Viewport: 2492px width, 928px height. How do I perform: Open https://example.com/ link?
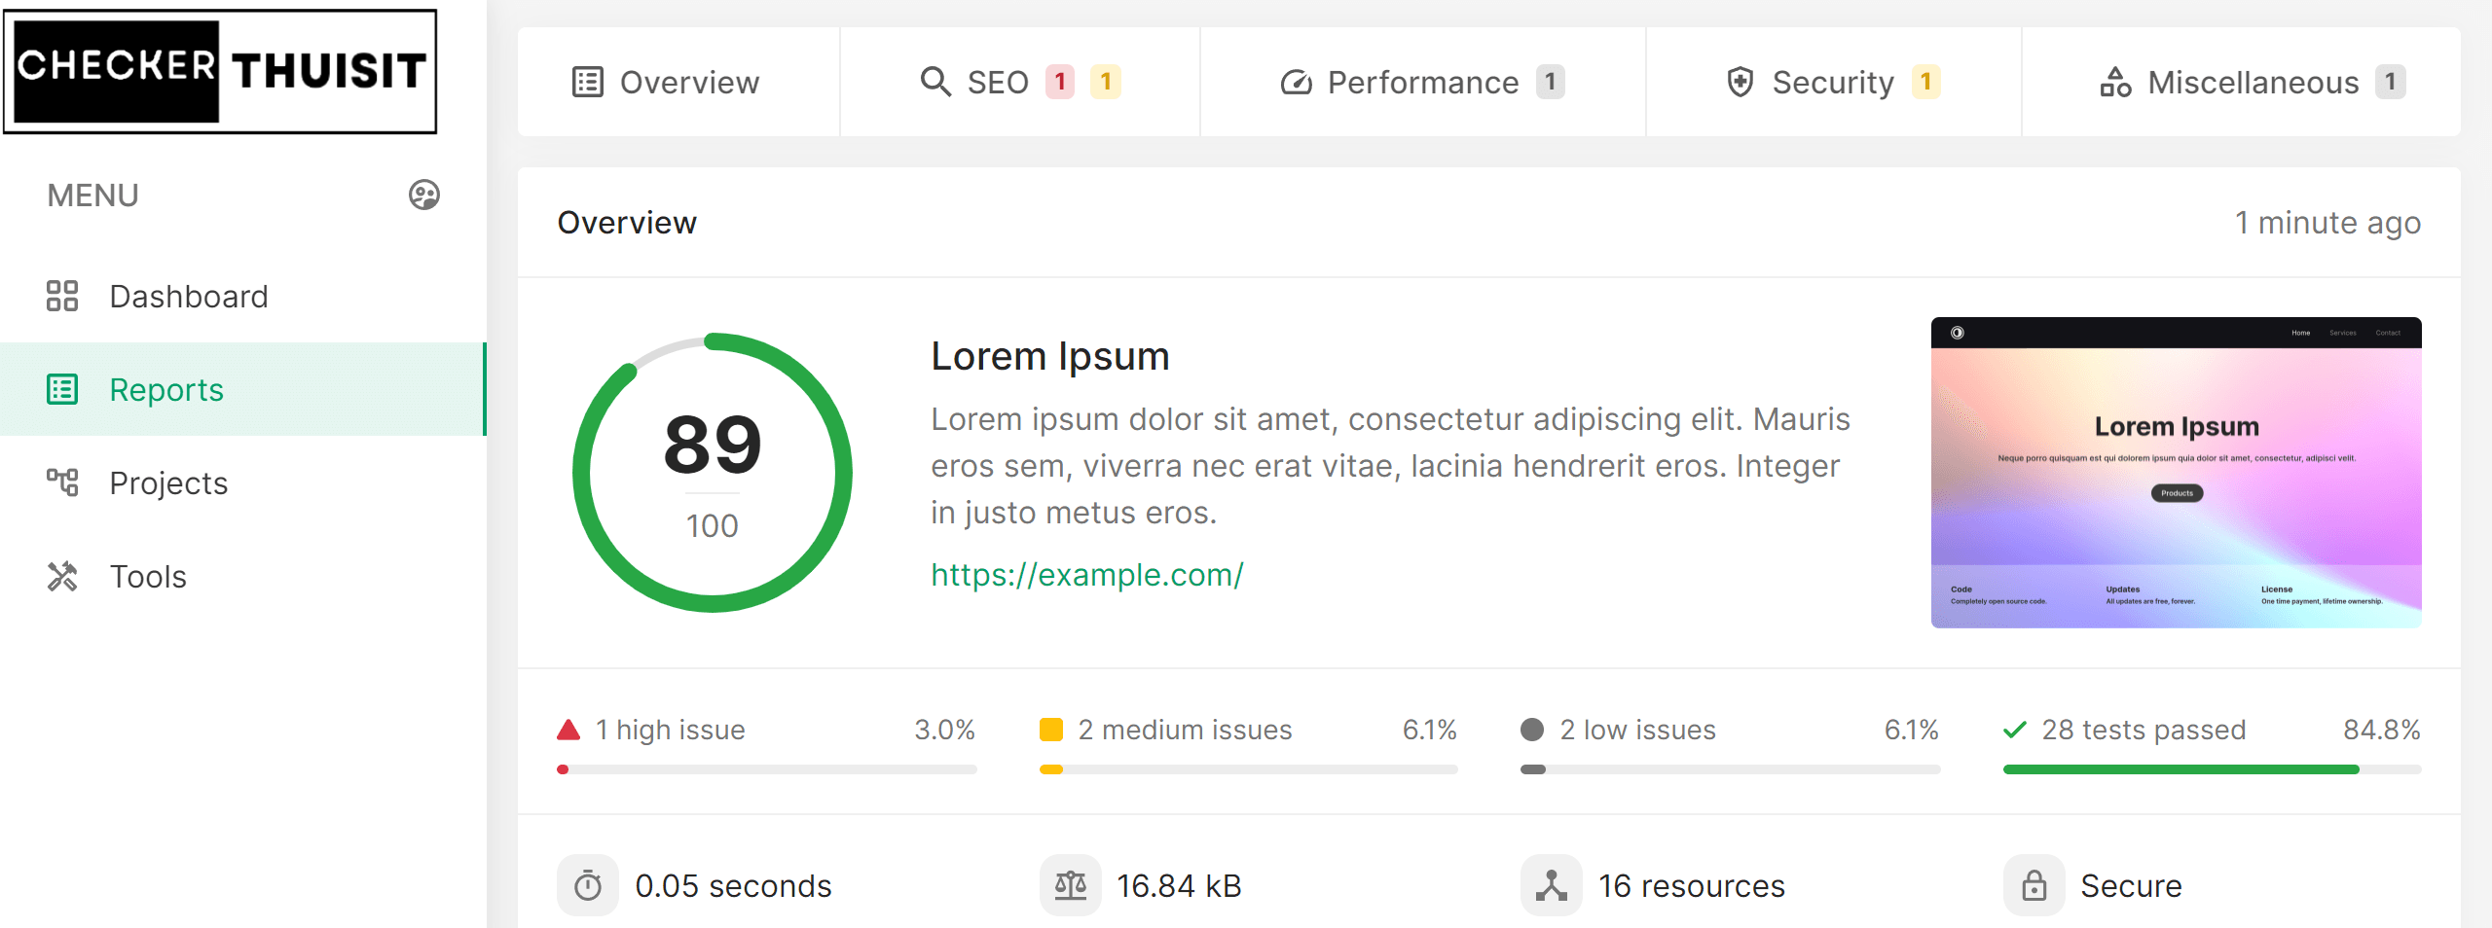point(1086,574)
